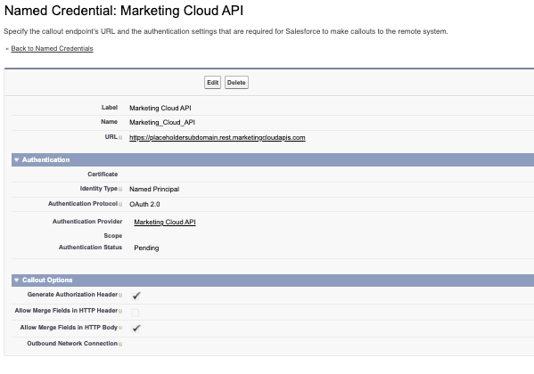Image resolution: width=534 pixels, height=374 pixels.
Task: Click the page title 'Named Credential: Marketing Cloud API'
Action: point(124,11)
